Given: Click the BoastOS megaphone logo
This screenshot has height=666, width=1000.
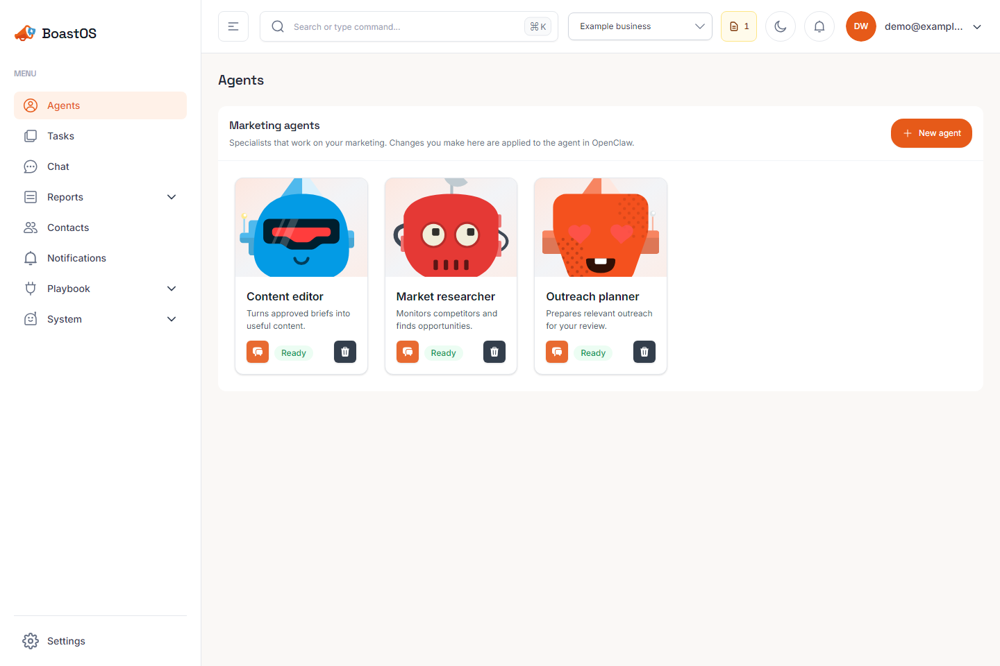Looking at the screenshot, I should (x=25, y=33).
